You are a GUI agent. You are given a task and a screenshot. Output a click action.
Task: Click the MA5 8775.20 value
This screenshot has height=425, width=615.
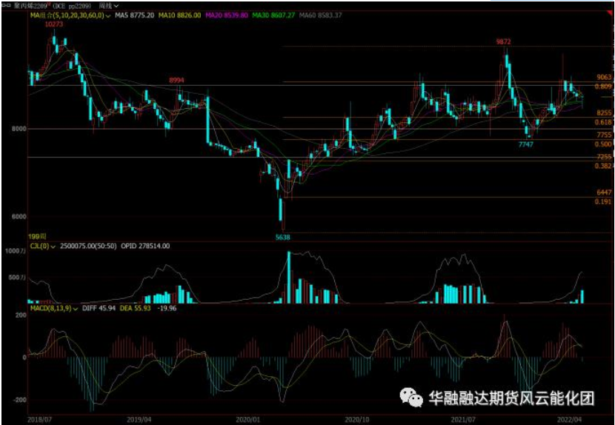click(134, 16)
